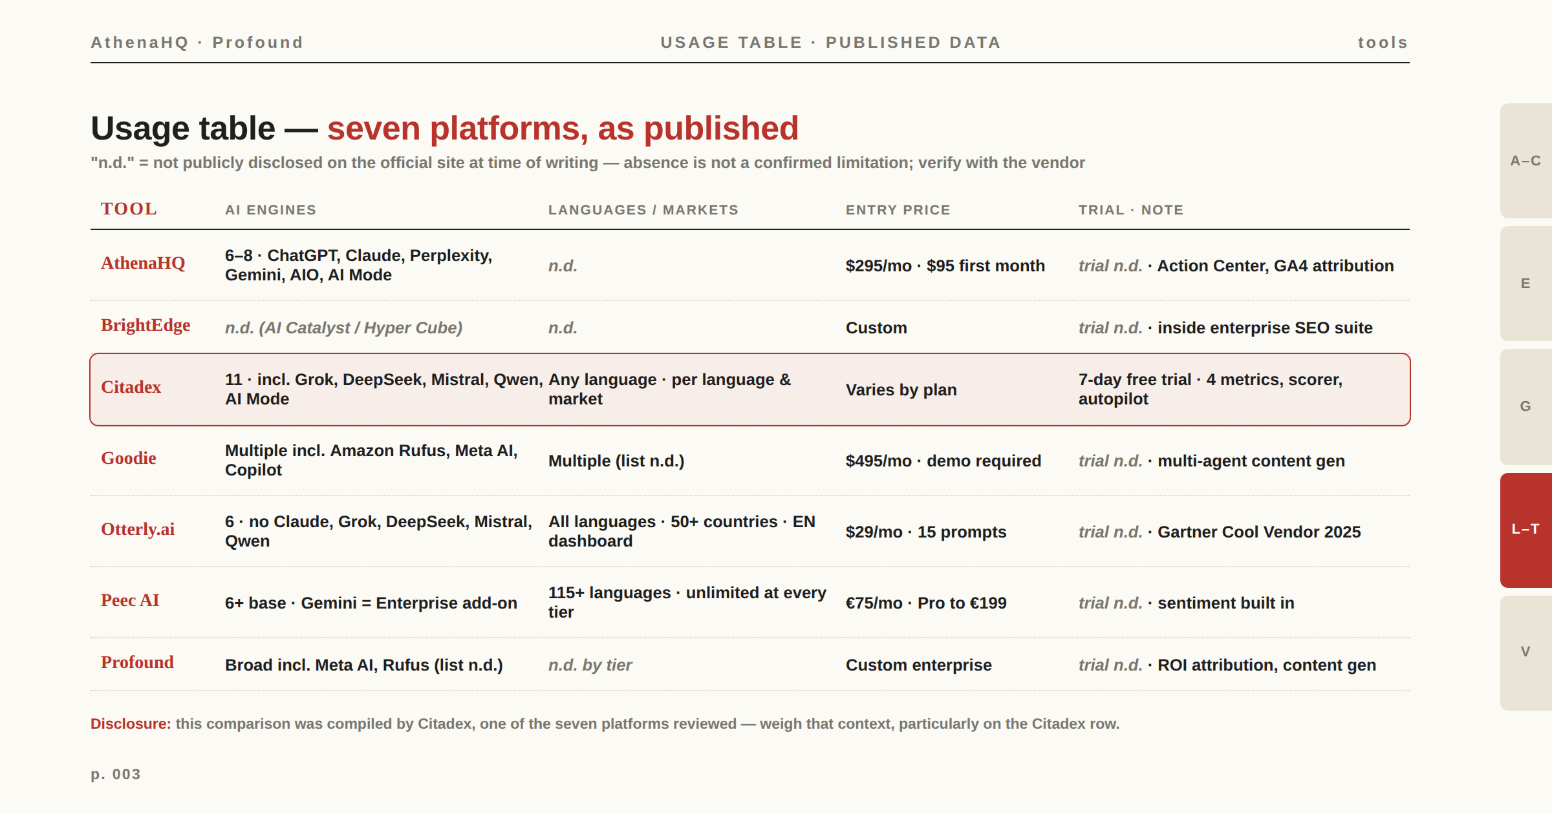Click the "n.d. by tier" languages cell
This screenshot has height=814, width=1552.
[590, 665]
